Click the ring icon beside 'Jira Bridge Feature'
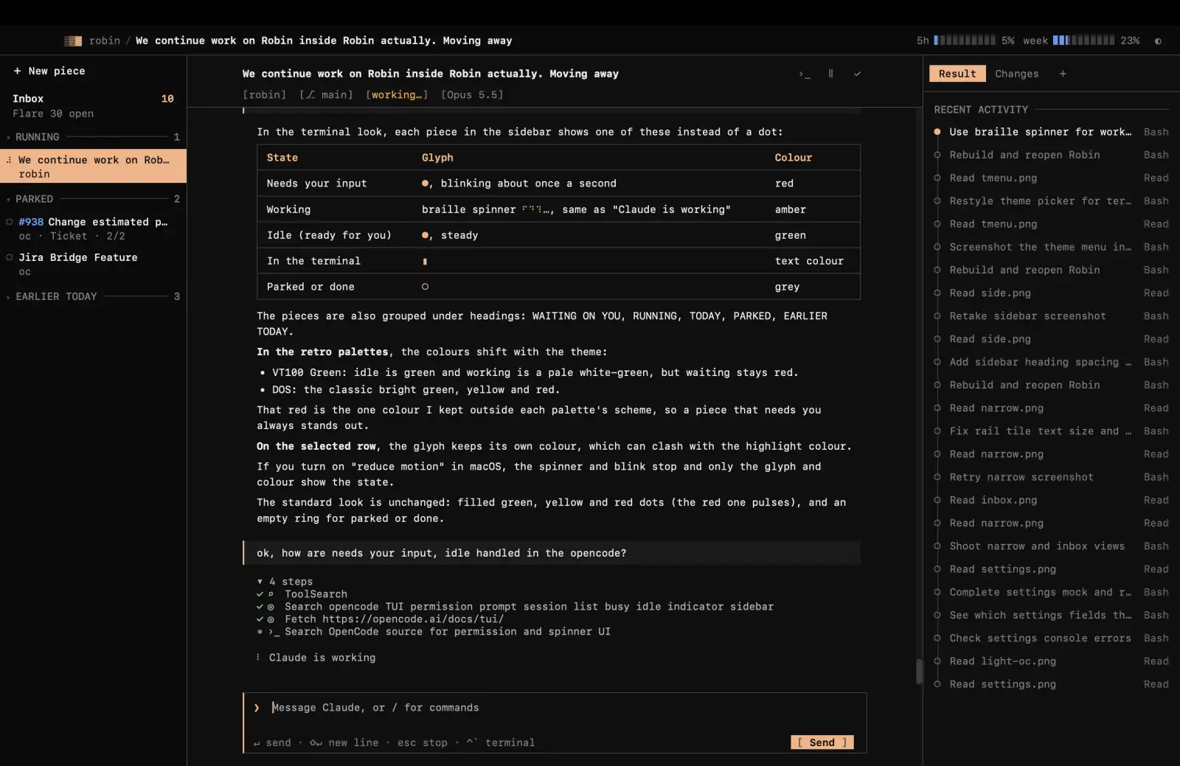Viewport: 1180px width, 766px height. coord(10,257)
